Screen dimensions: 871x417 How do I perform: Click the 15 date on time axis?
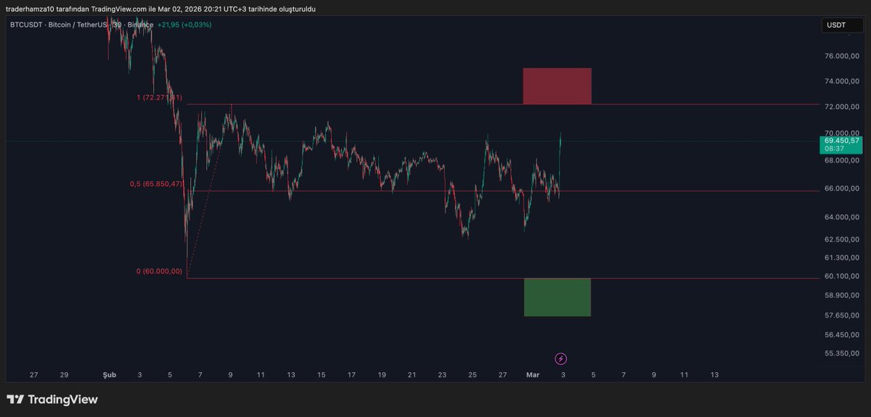coord(321,375)
